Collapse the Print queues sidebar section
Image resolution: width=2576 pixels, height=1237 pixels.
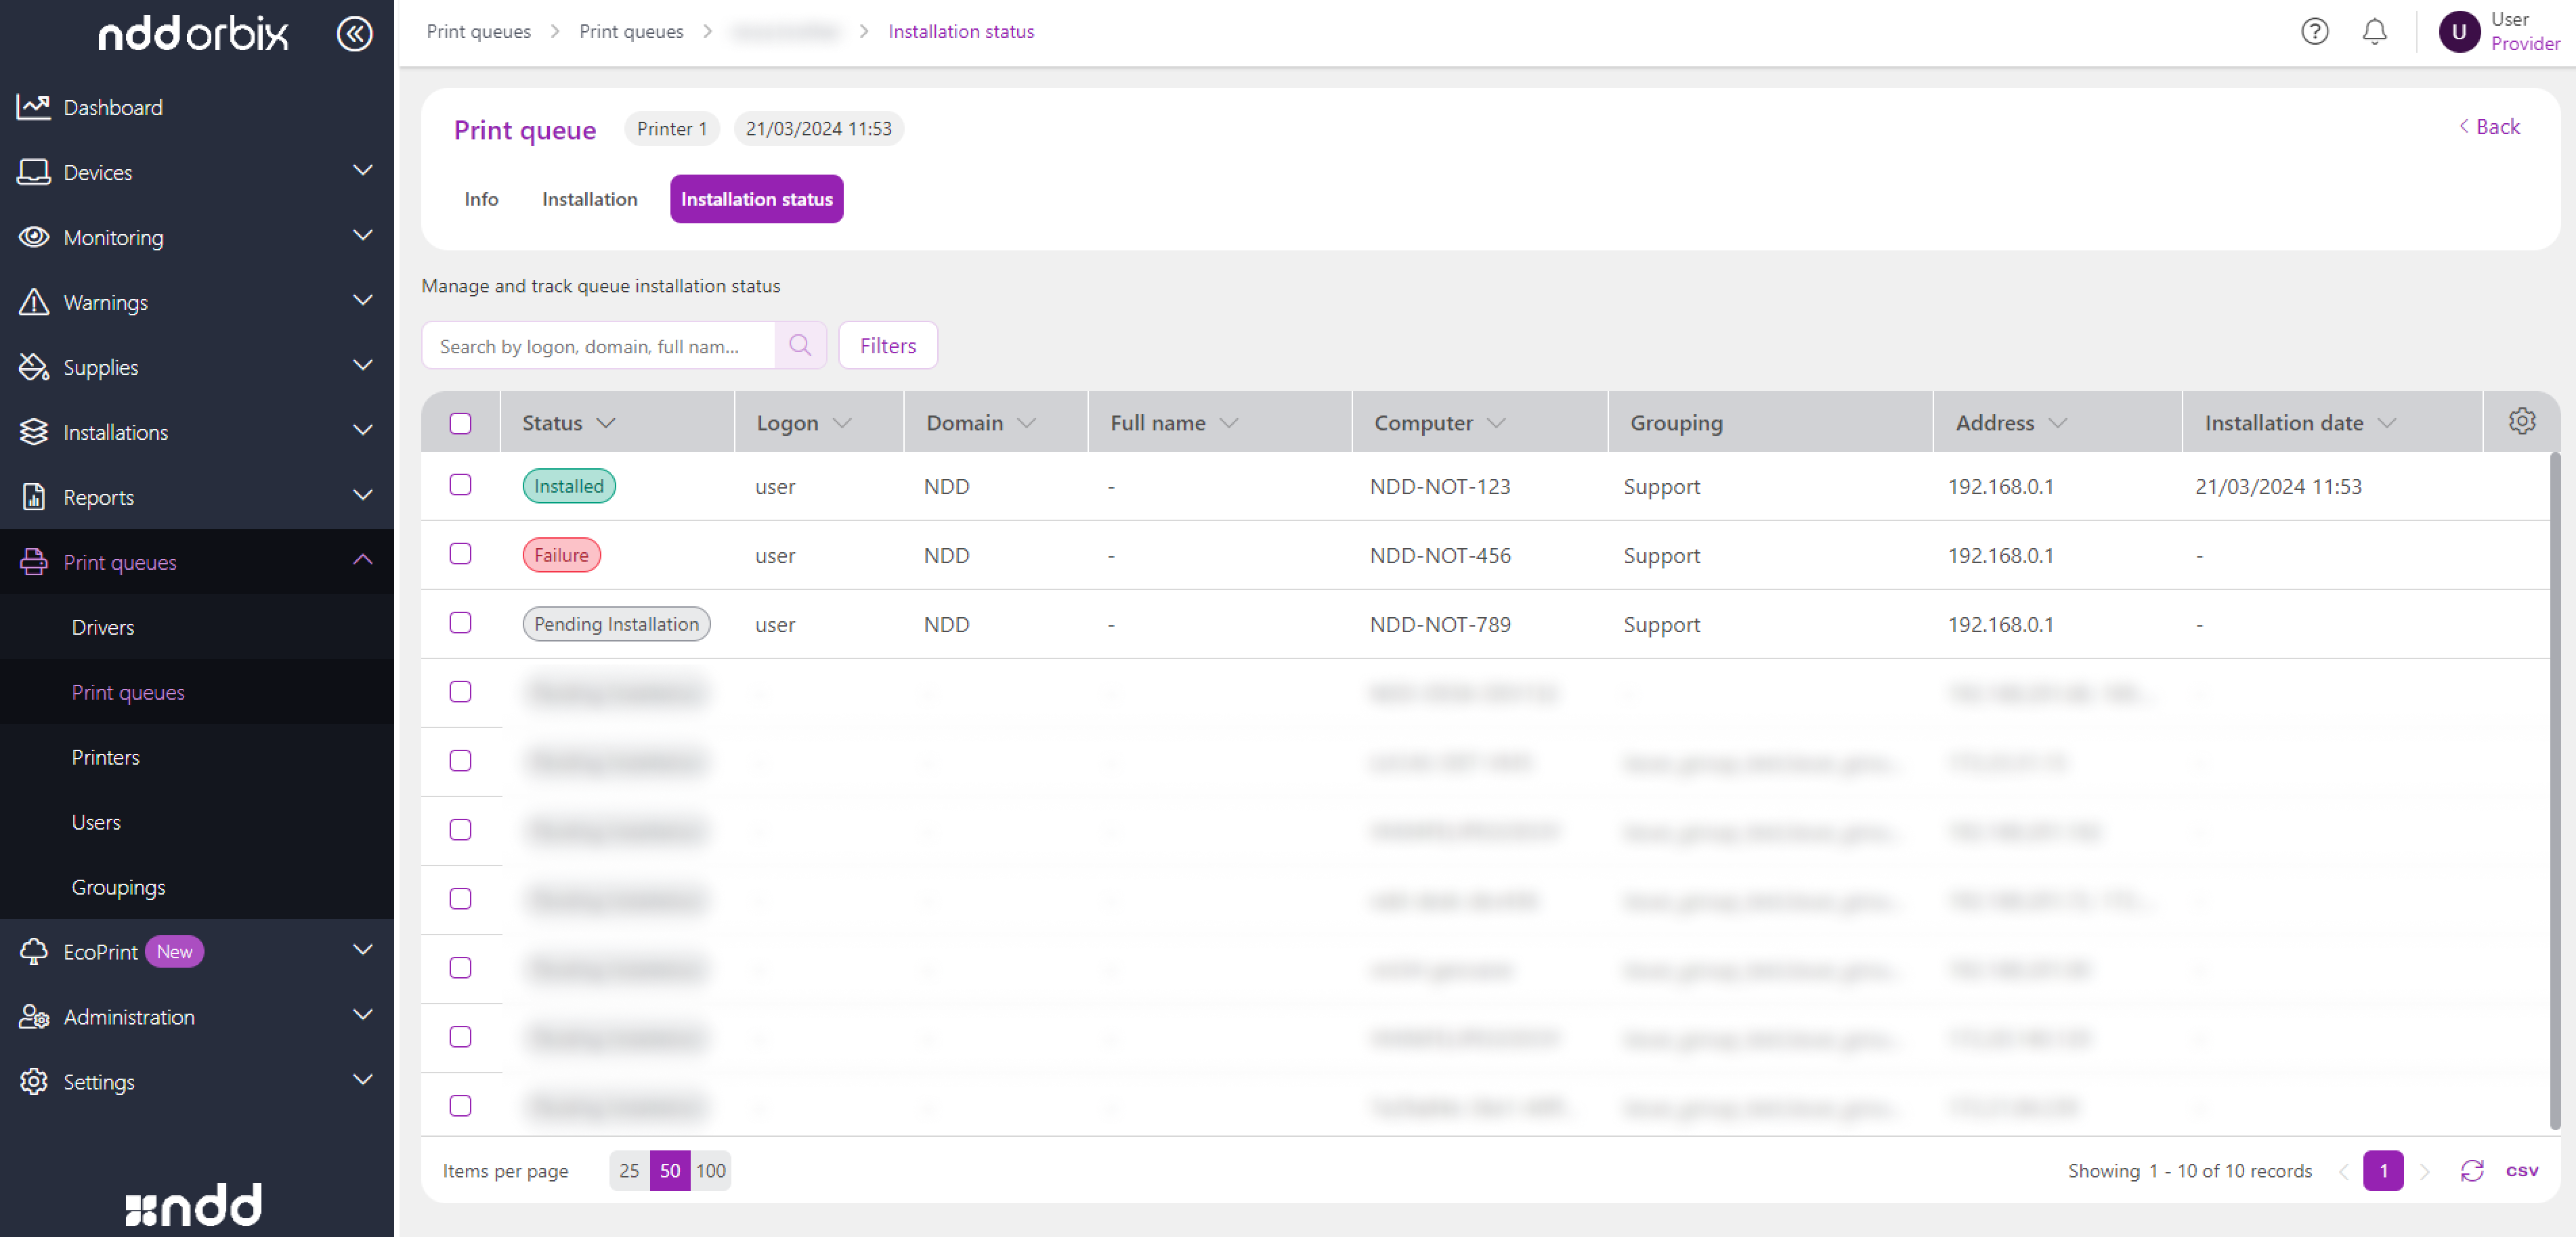pos(362,562)
